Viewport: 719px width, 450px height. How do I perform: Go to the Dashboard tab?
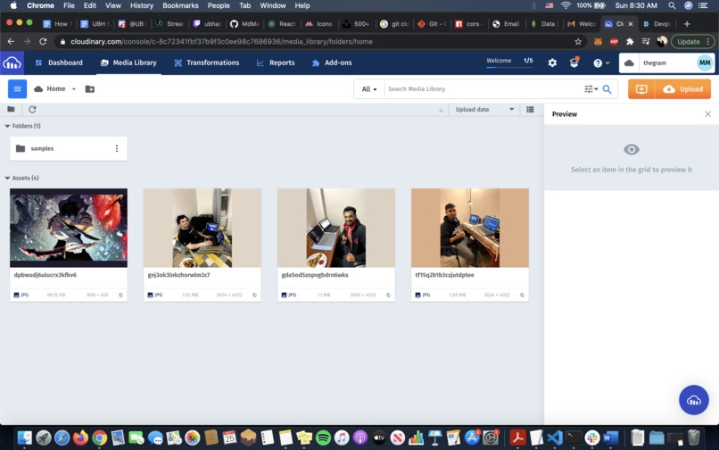click(x=59, y=62)
